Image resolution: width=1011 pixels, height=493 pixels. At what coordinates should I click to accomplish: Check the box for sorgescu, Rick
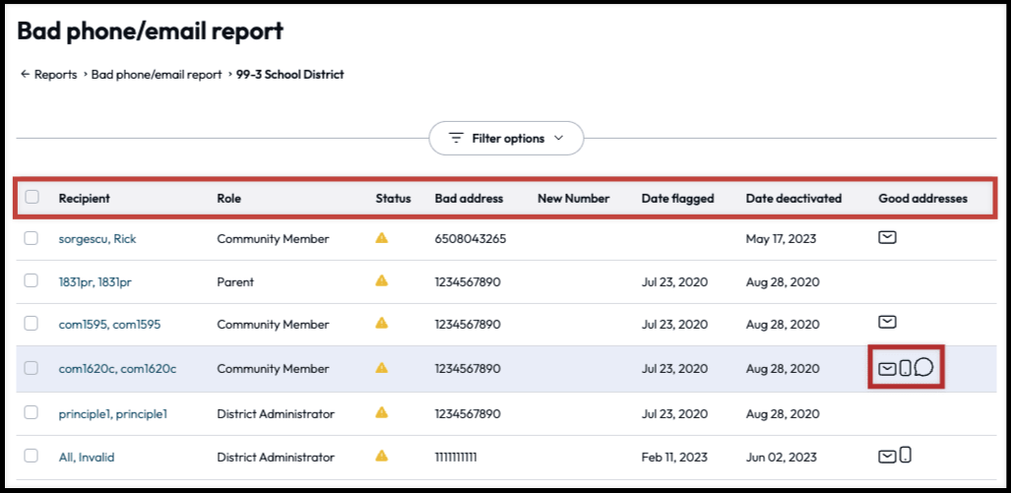click(32, 238)
